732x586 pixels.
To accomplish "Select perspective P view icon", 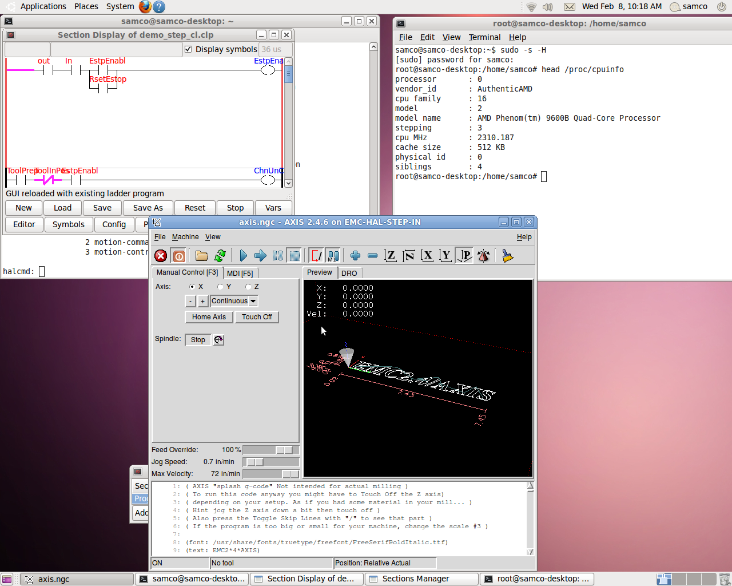I will 465,256.
